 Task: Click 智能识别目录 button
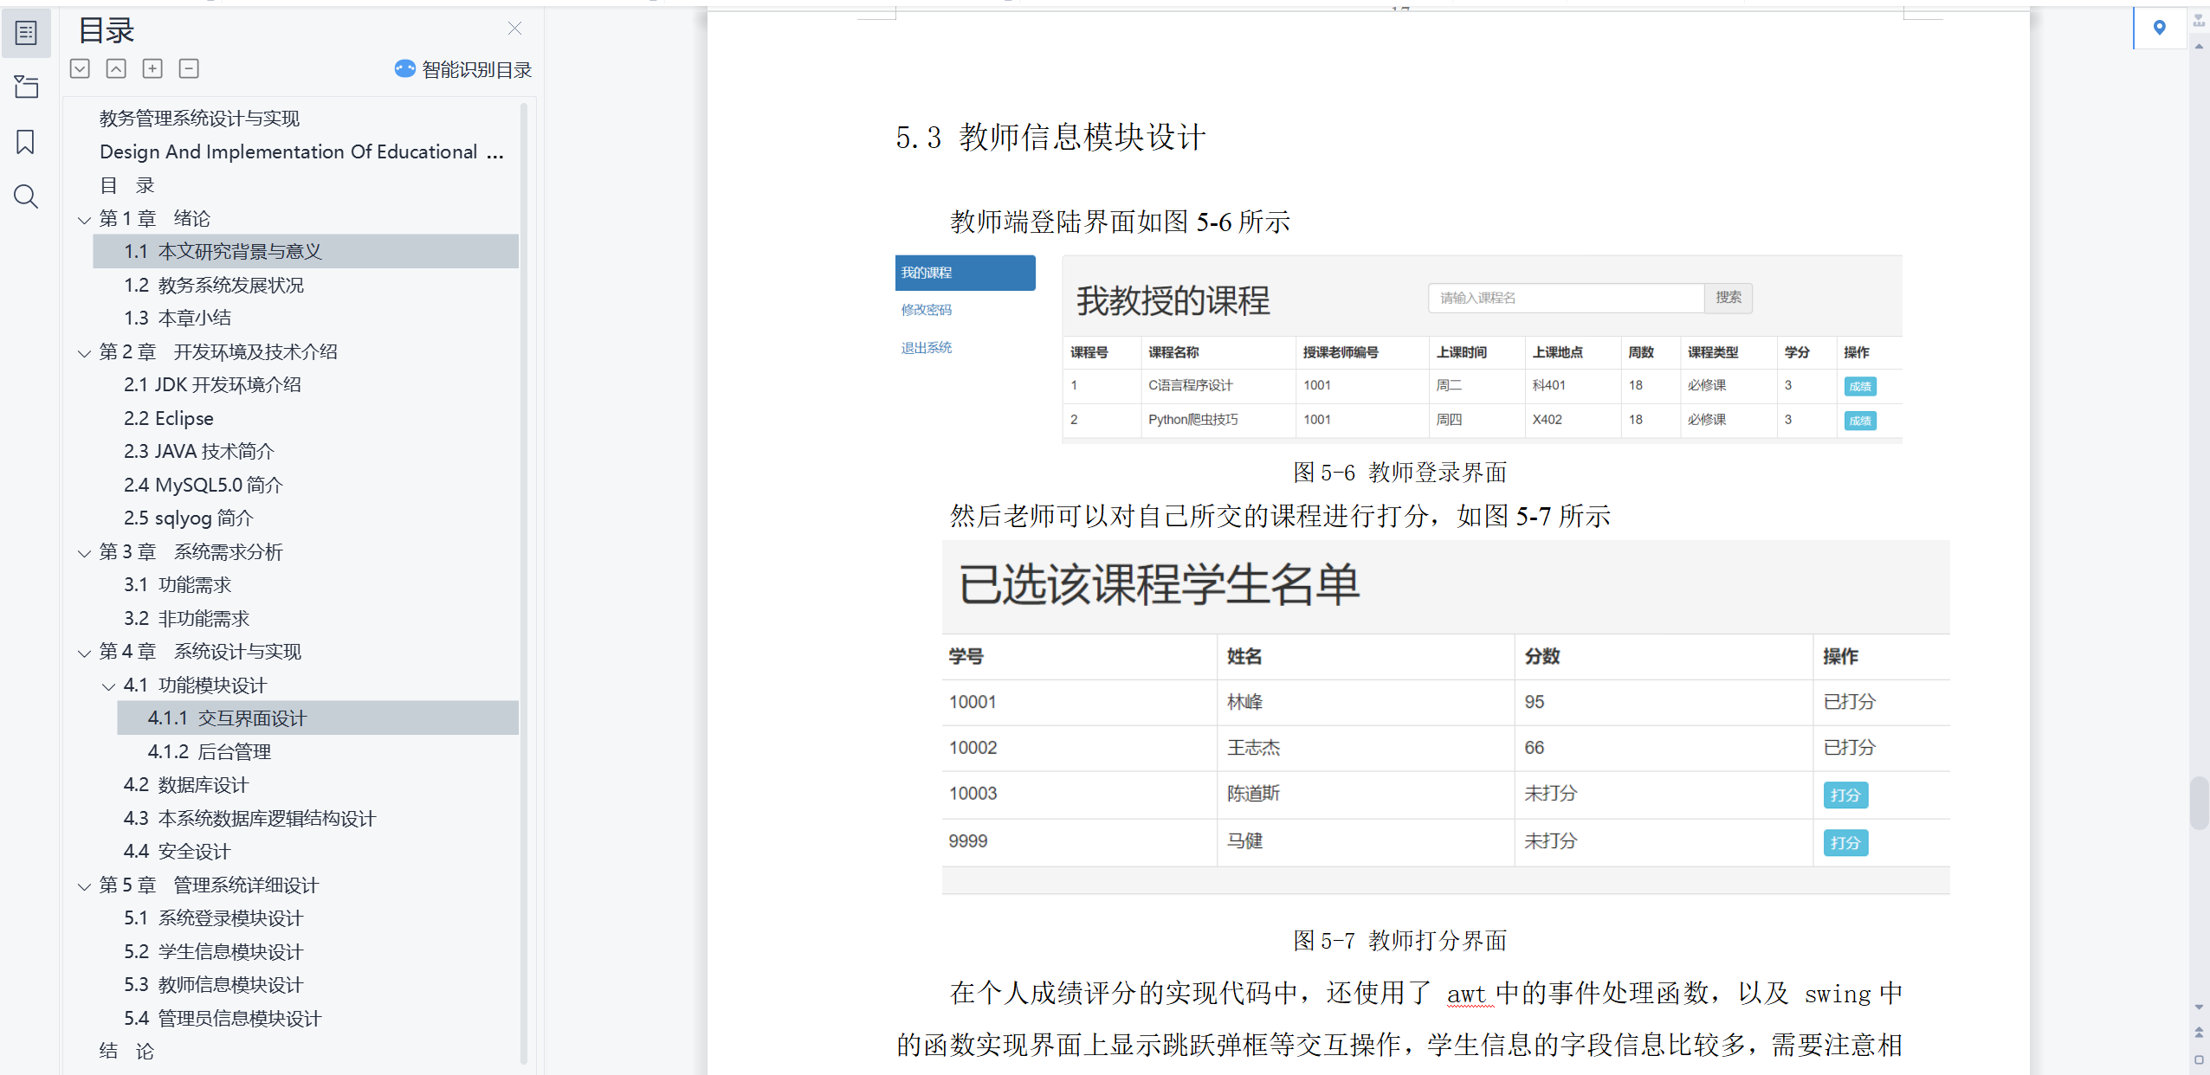463,69
